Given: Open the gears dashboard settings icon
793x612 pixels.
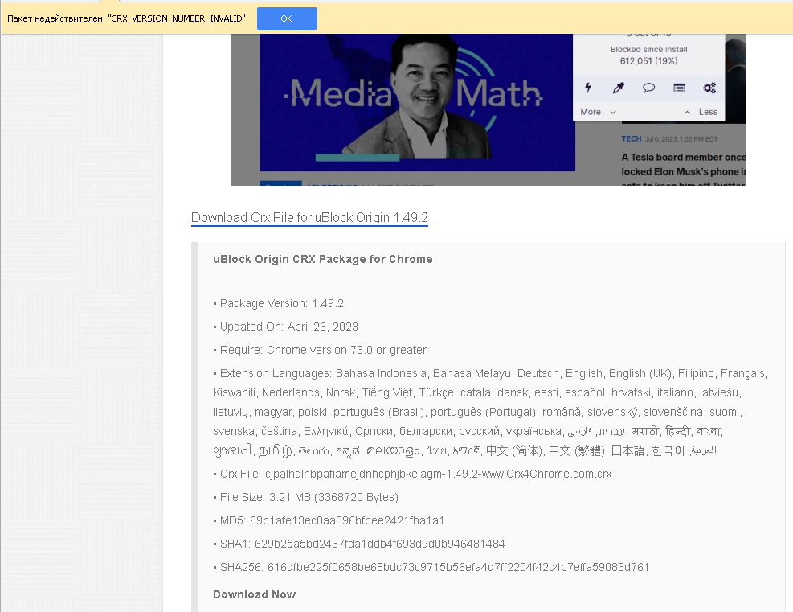Looking at the screenshot, I should (x=709, y=88).
